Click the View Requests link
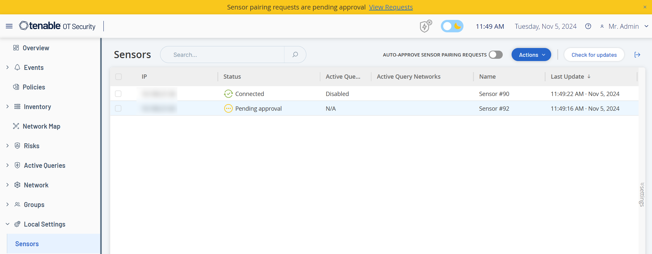The image size is (652, 254). (x=391, y=7)
